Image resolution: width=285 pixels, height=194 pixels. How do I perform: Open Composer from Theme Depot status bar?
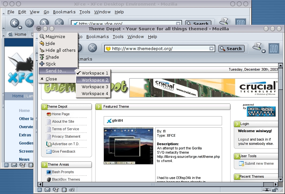tap(56, 189)
